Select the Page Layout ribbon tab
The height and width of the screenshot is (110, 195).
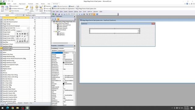pyautogui.click(x=22, y=4)
